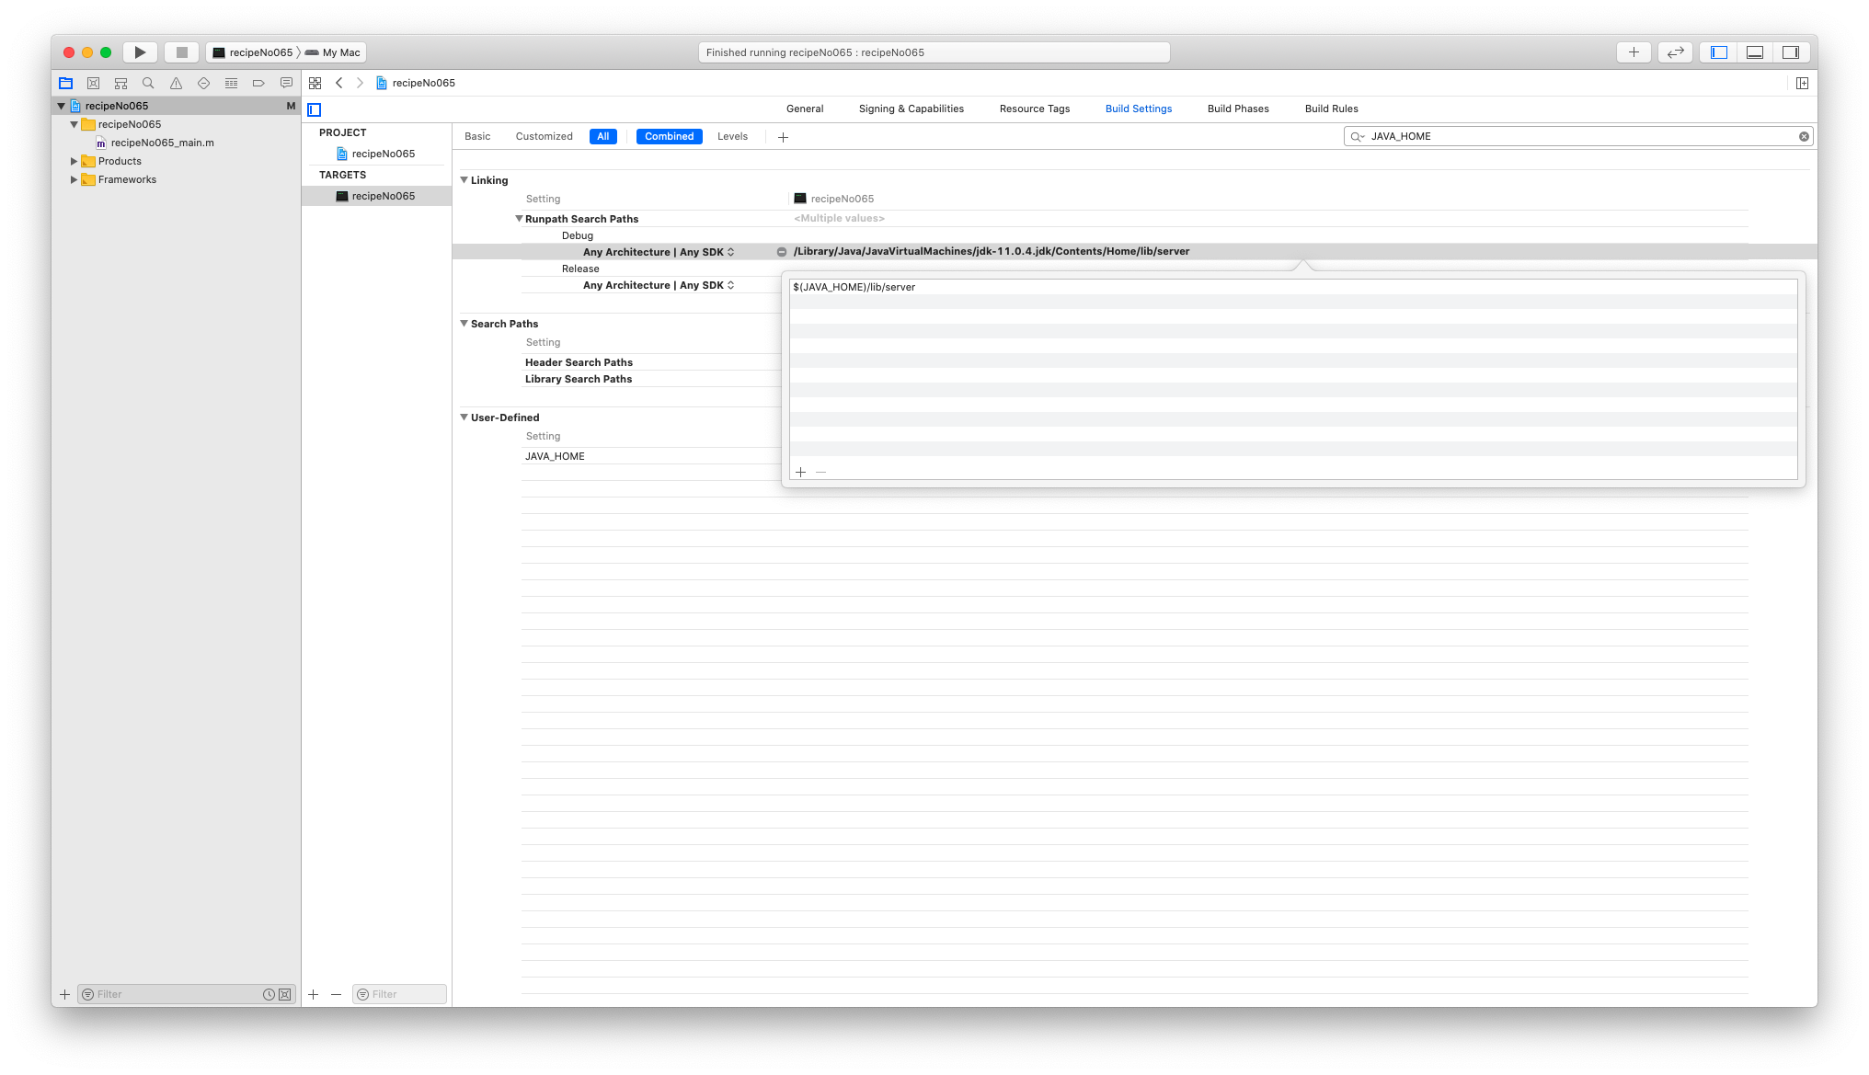Collapse Runpath Search Paths setting

point(519,219)
